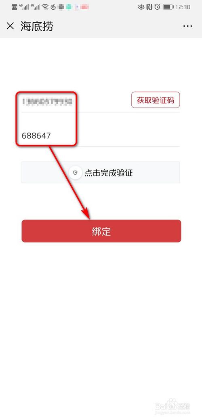Click the 点击完成验证 captcha bar
The width and height of the screenshot is (202, 420).
coord(101,172)
